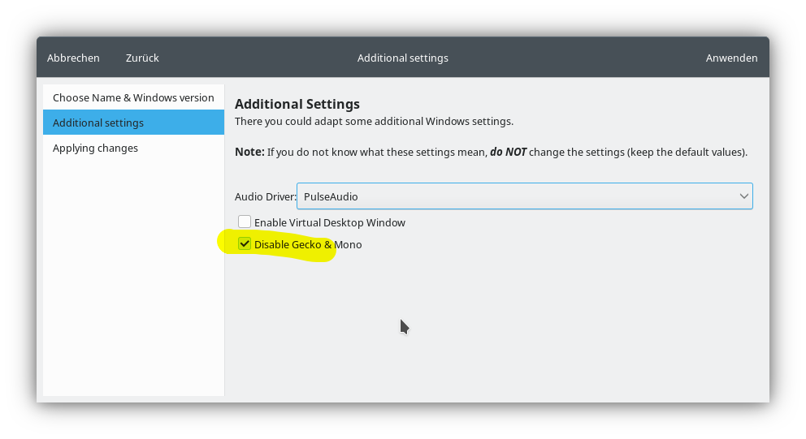
Task: Click the italic "do NOT" warning text
Action: [508, 152]
